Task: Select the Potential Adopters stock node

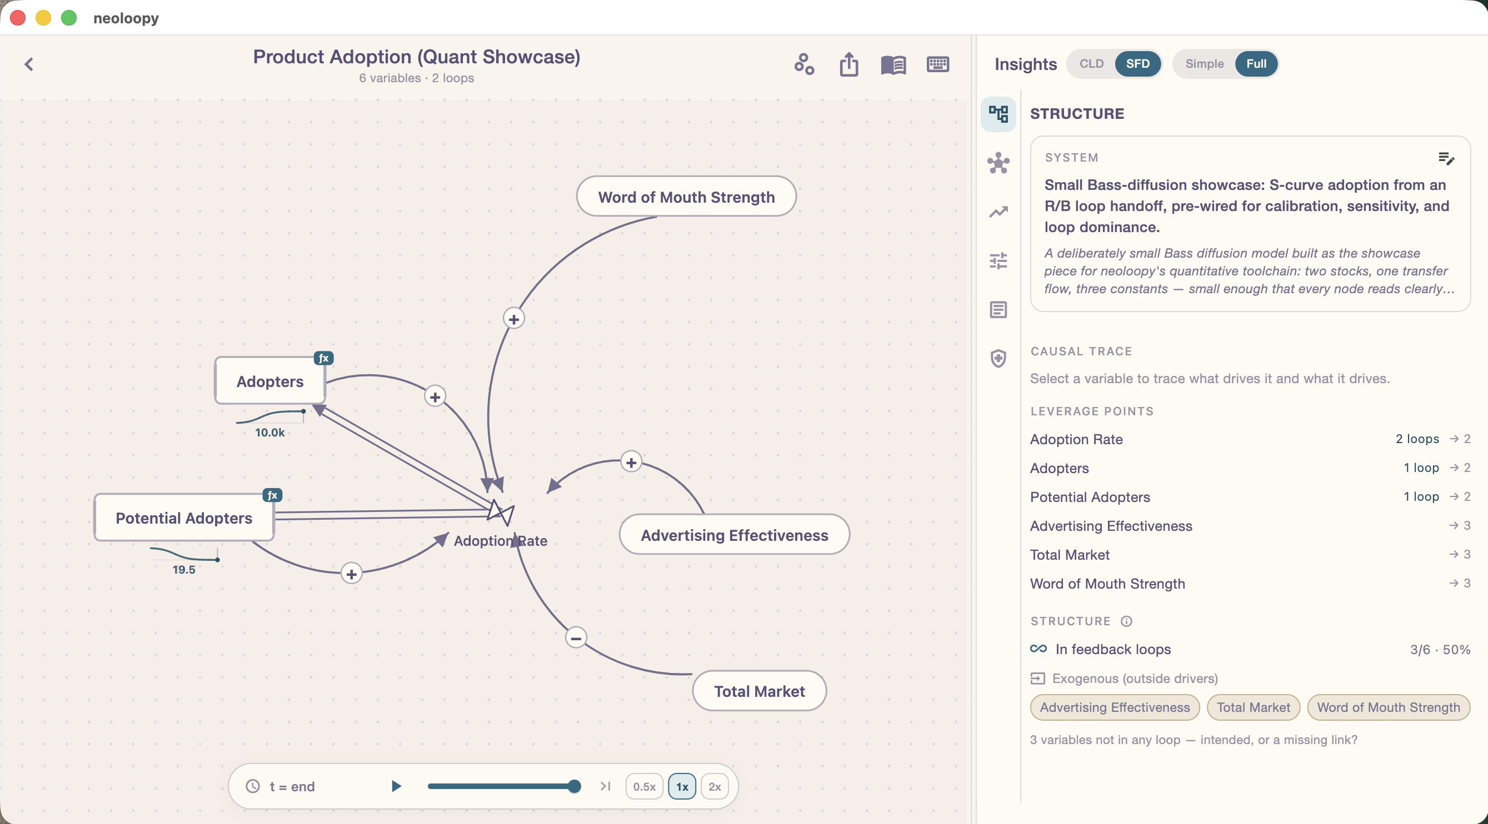Action: tap(184, 518)
